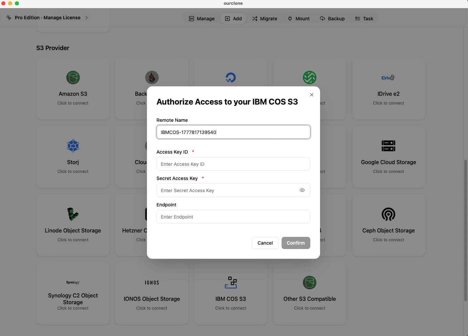Click the Remote Name input field
Screen dimensions: 468x336
pos(233,132)
